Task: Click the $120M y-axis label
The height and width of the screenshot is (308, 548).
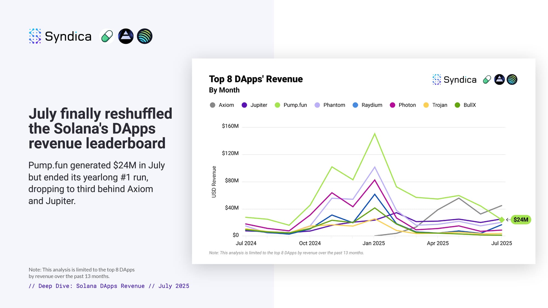Action: tap(230, 153)
